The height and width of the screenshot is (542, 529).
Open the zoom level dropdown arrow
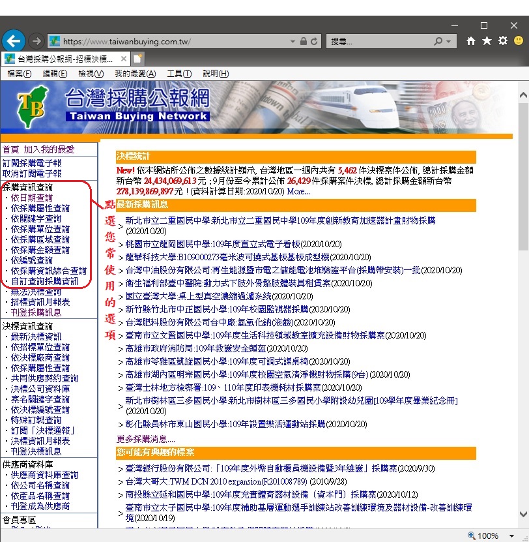tap(511, 535)
